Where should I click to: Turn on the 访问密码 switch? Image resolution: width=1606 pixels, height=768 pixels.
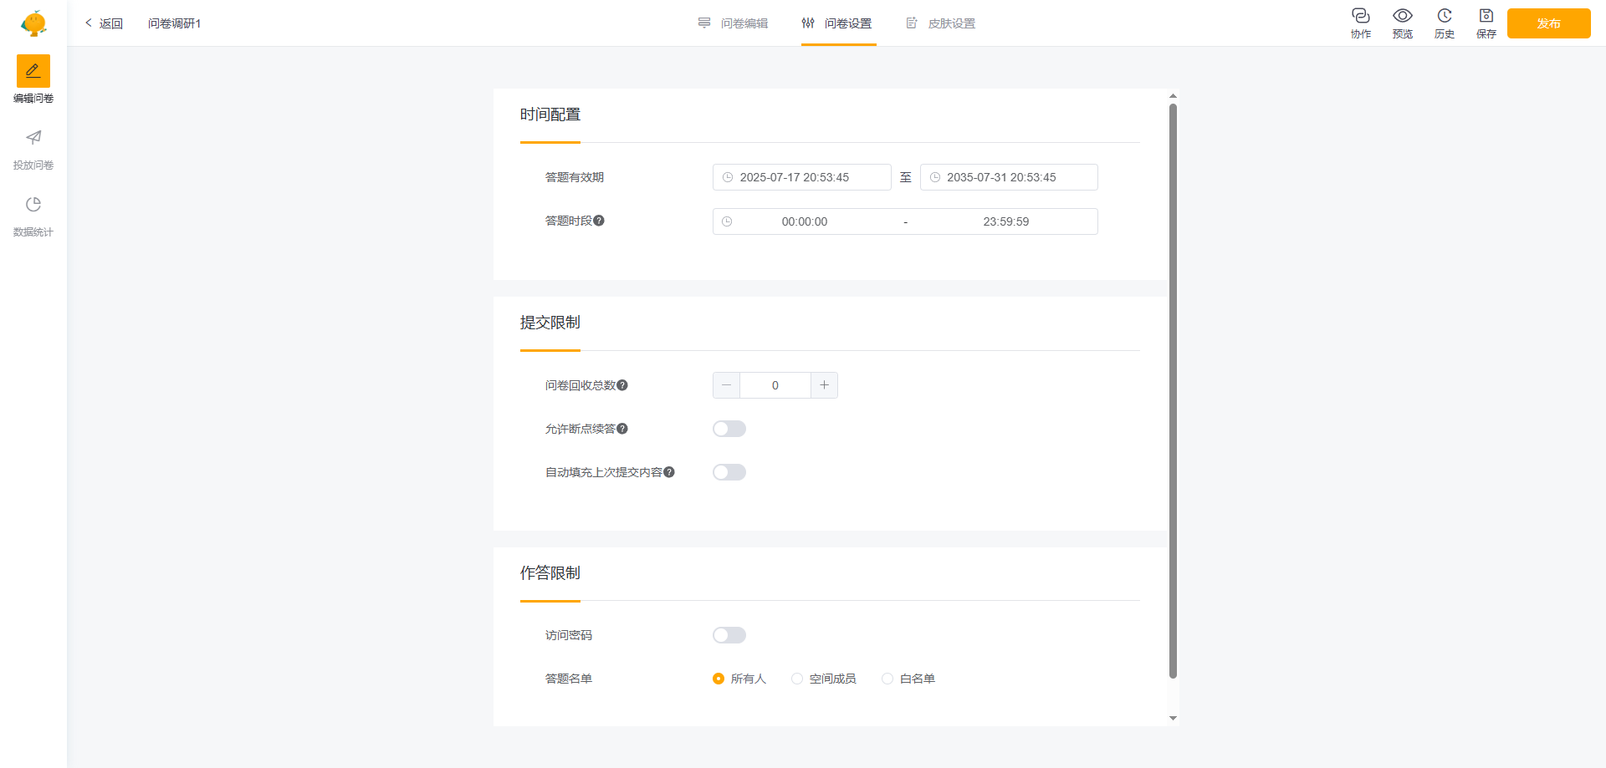tap(729, 635)
